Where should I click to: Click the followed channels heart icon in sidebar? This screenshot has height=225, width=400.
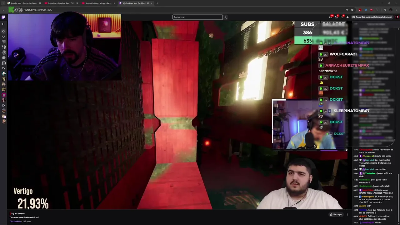point(3,36)
